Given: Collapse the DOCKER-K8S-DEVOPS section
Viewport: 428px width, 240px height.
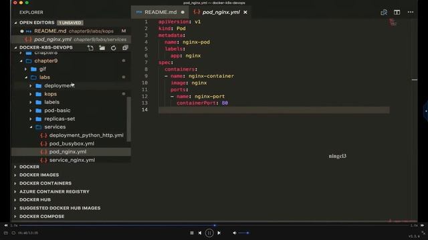Looking at the screenshot, I should click(15, 47).
